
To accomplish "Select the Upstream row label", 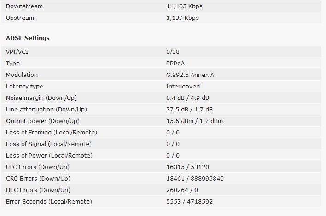I will (20, 18).
